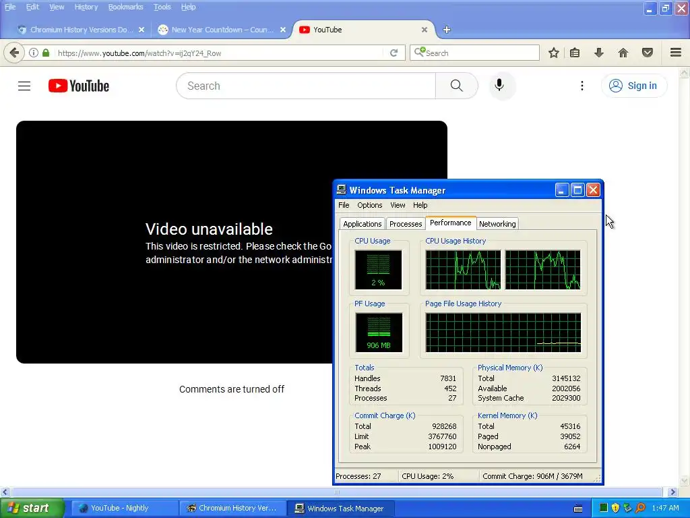Viewport: 690px width, 518px height.
Task: Switch to Applications tab in Task Manager
Action: click(x=362, y=224)
